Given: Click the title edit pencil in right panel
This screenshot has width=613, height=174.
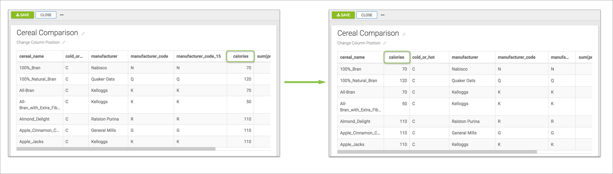Looking at the screenshot, I should click(x=404, y=34).
